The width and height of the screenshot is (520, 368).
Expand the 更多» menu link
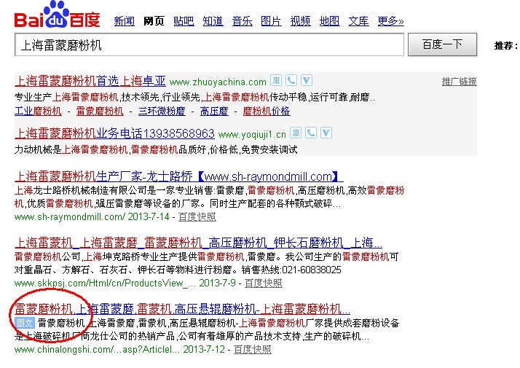(390, 21)
